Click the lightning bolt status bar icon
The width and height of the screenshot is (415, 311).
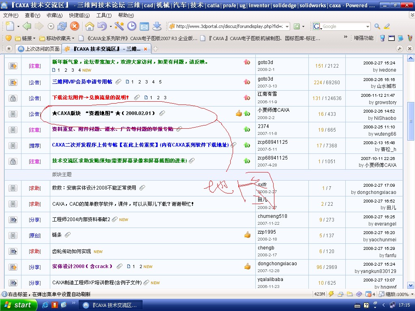click(331, 294)
